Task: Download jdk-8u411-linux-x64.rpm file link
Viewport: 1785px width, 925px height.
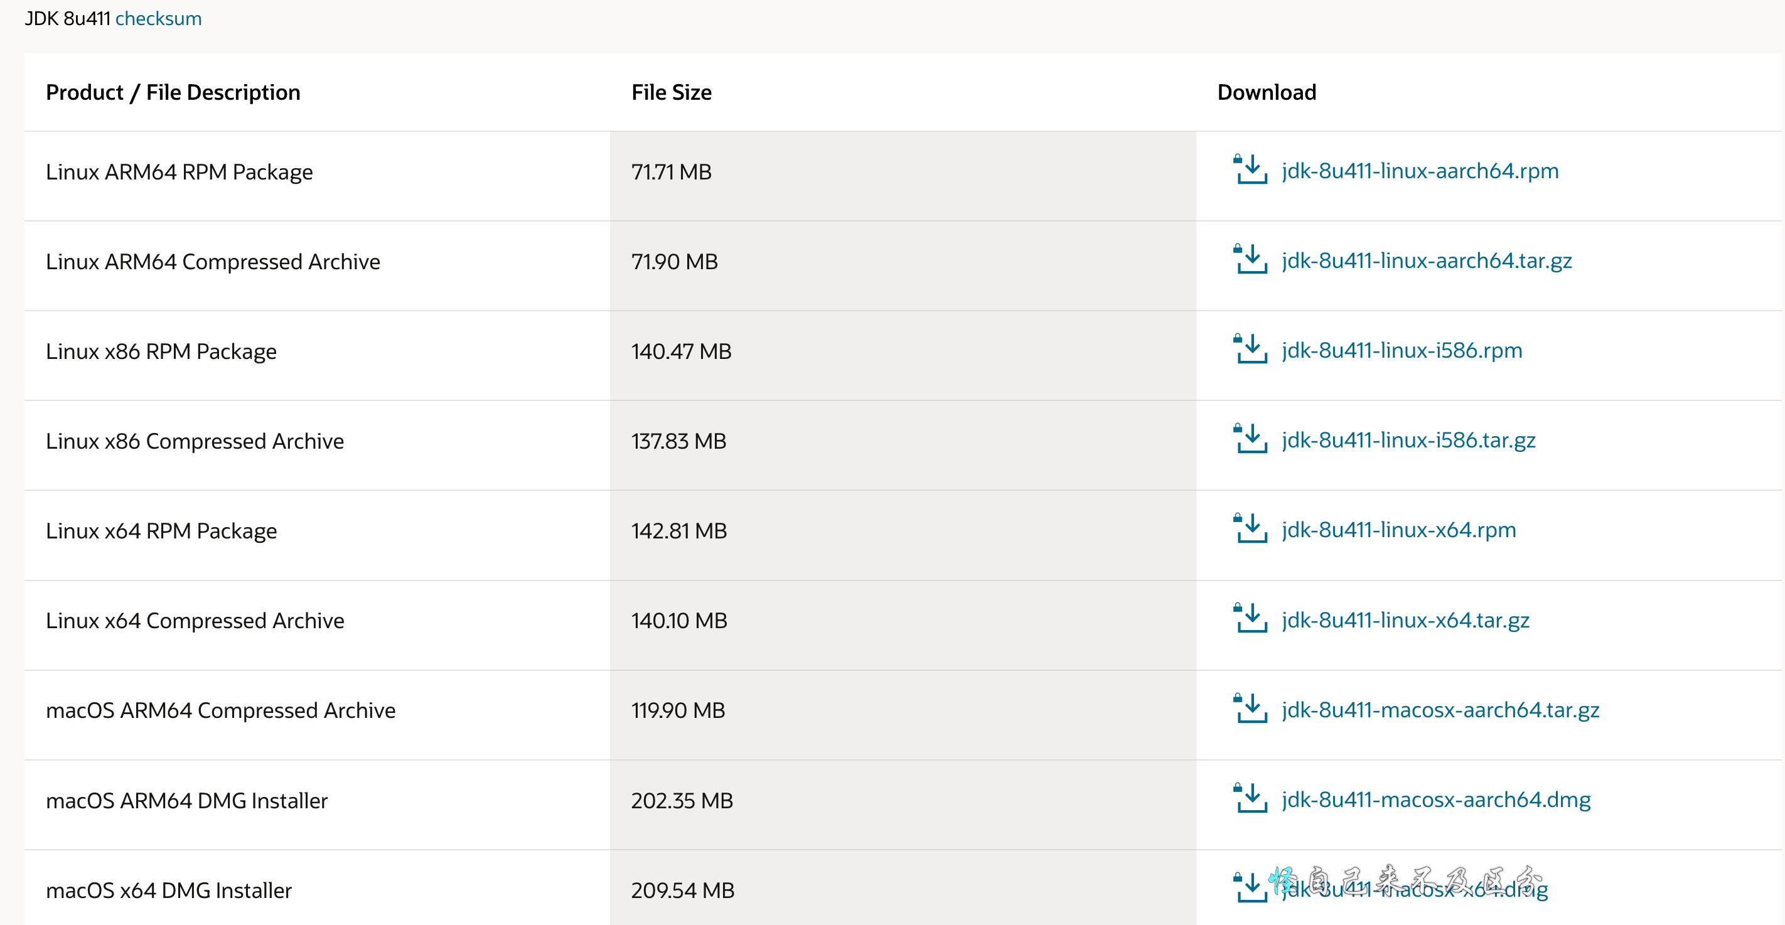Action: click(1399, 530)
